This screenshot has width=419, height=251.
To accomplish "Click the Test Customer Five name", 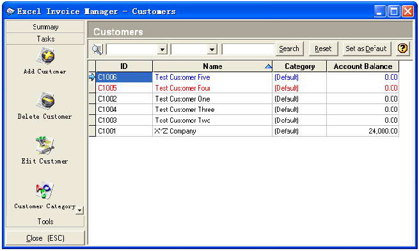I will pos(182,77).
